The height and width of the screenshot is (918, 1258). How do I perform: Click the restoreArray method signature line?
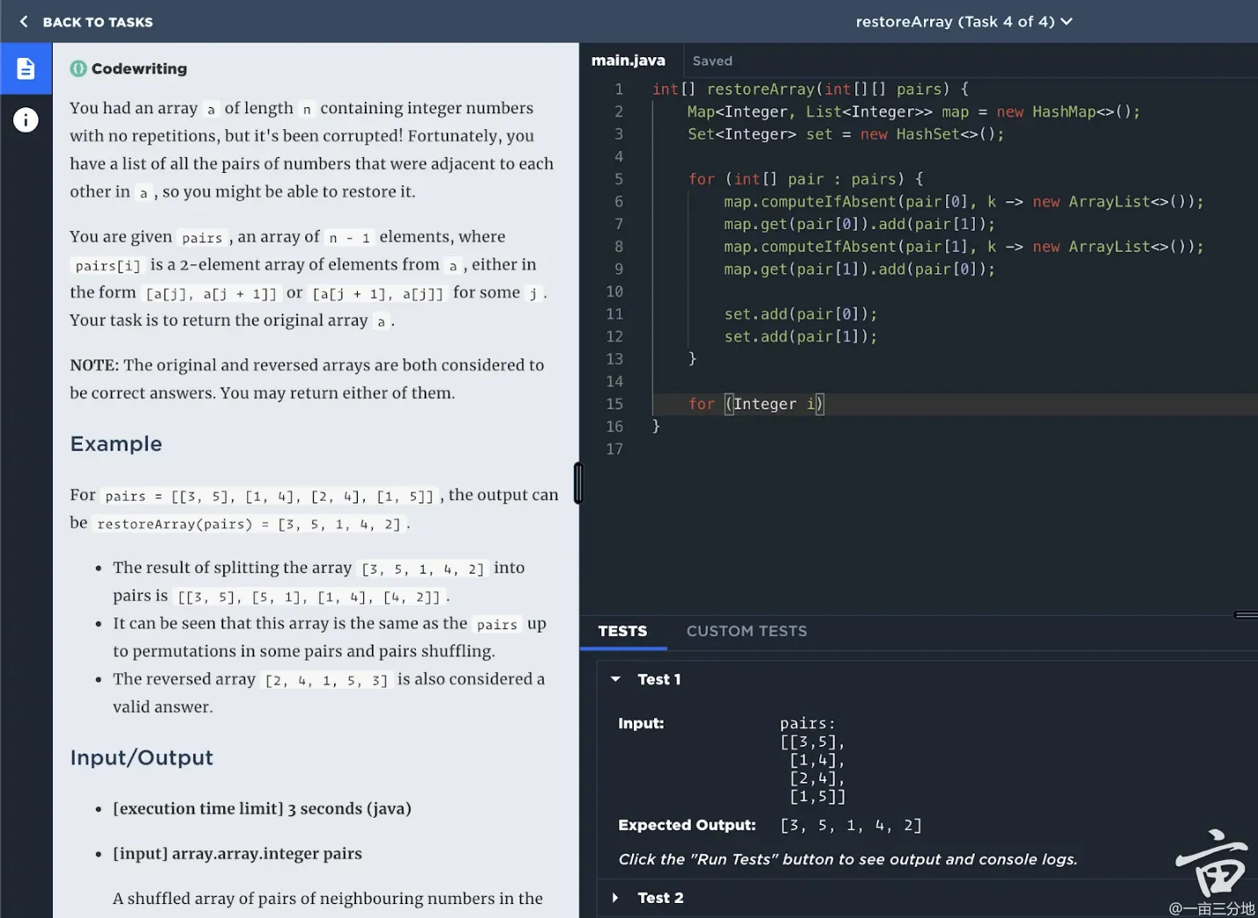tap(811, 90)
